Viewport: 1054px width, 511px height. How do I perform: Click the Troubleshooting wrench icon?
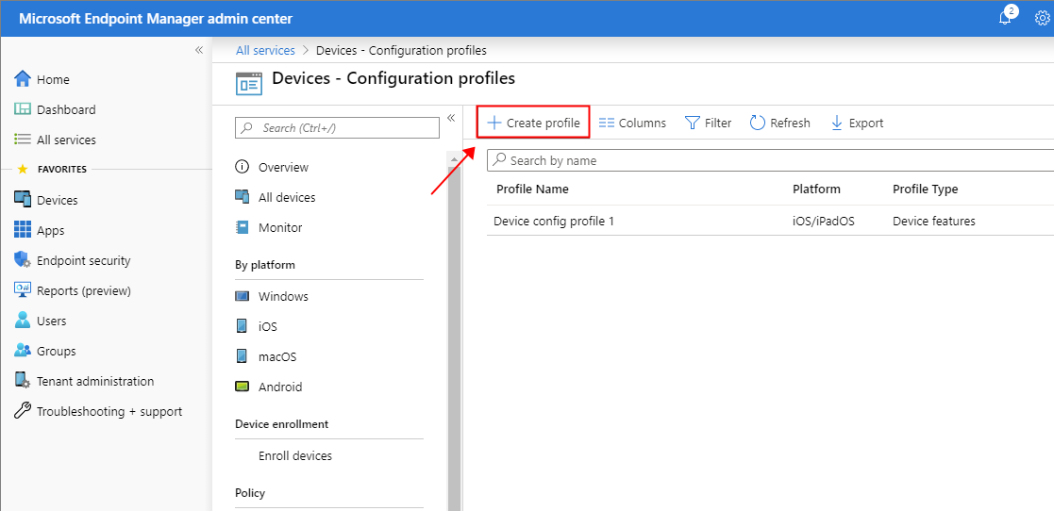[23, 411]
